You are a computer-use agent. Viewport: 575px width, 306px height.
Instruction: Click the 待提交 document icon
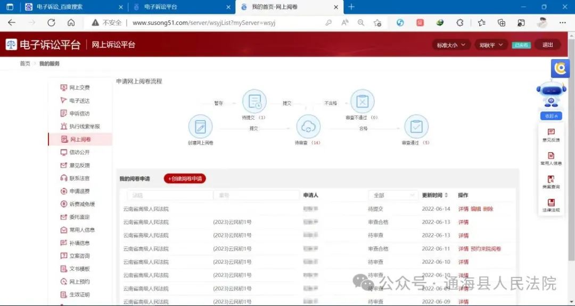[254, 101]
